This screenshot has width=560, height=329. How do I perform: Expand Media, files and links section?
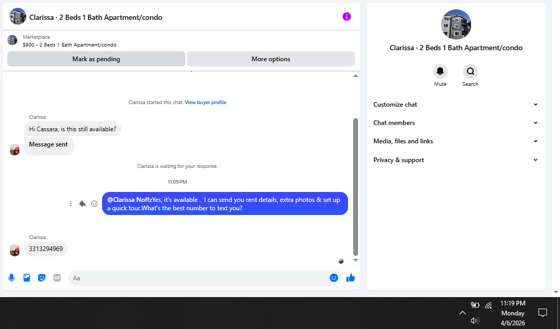pos(456,141)
